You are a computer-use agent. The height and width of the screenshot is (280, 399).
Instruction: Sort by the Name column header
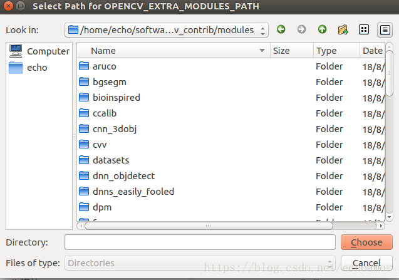point(174,51)
